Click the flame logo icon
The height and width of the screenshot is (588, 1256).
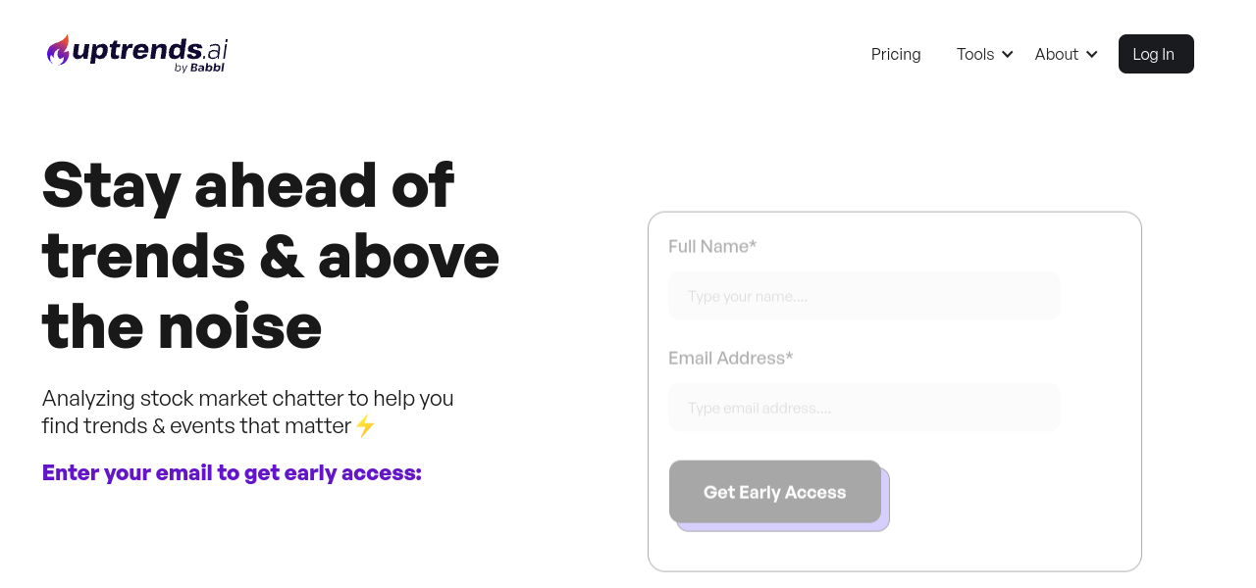click(58, 50)
